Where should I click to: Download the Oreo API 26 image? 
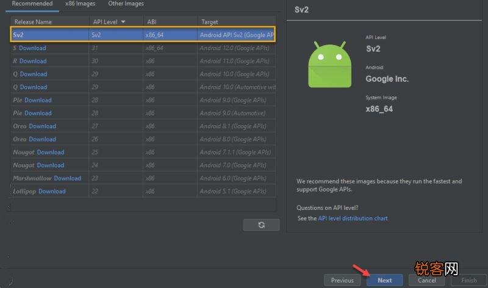tap(42, 139)
